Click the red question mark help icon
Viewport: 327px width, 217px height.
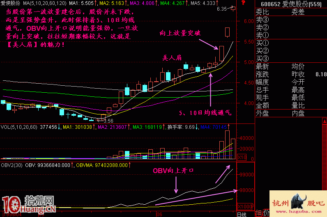tap(243, 3)
